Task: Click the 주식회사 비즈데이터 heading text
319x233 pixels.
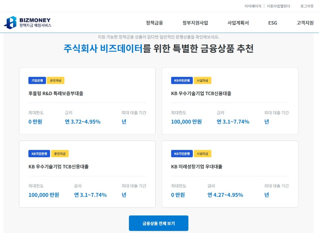Action: point(103,49)
